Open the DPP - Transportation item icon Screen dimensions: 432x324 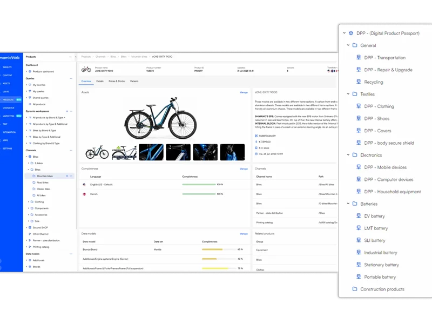click(x=359, y=57)
